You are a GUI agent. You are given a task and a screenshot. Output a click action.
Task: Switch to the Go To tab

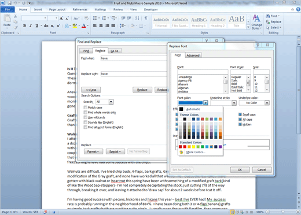point(115,51)
